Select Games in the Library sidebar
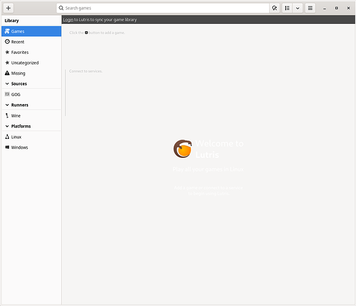 click(x=31, y=31)
